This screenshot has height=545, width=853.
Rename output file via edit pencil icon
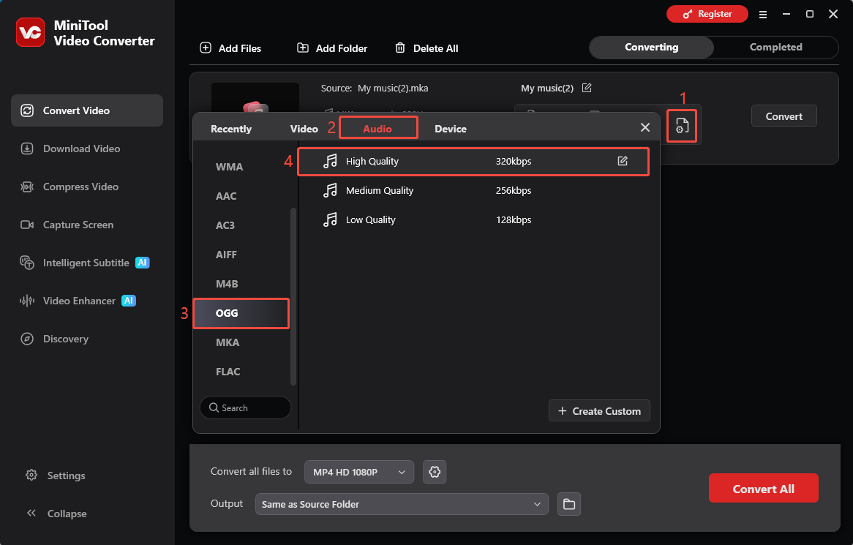coord(587,88)
